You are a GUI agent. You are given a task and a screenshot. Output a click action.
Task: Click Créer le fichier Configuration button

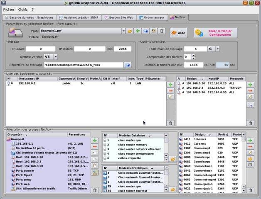click(216, 33)
